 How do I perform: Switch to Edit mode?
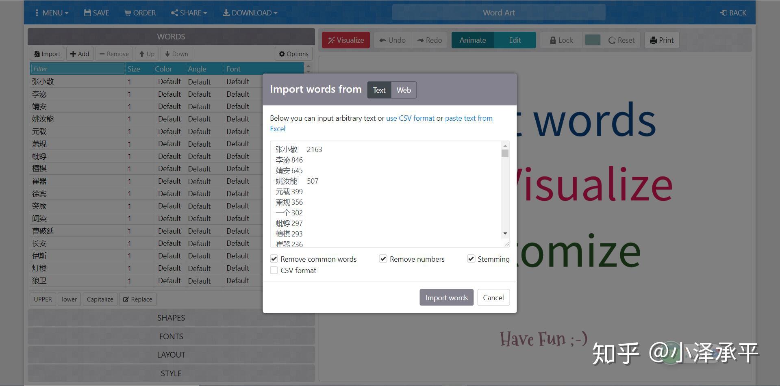(x=515, y=40)
